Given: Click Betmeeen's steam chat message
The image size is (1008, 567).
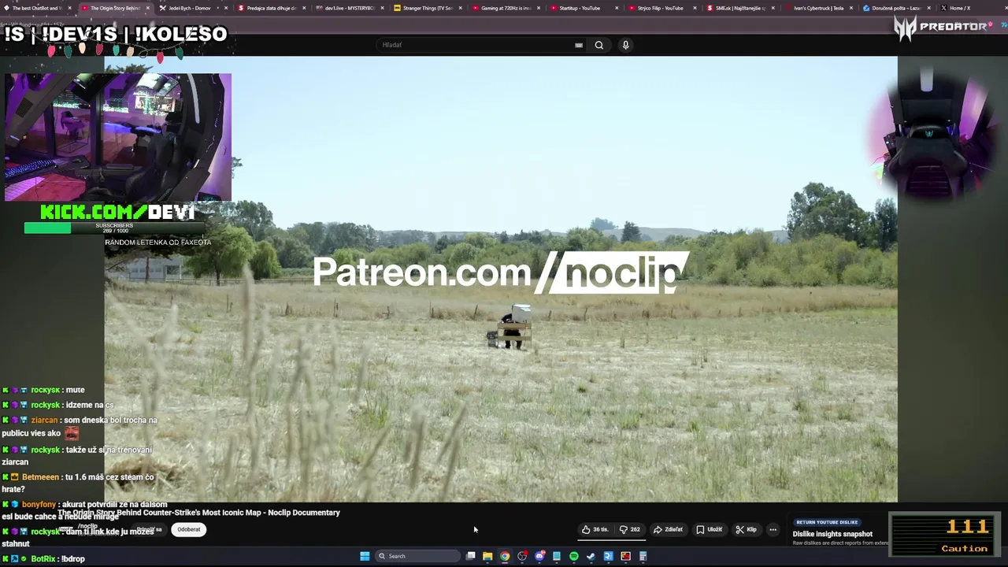Looking at the screenshot, I should 79,483.
